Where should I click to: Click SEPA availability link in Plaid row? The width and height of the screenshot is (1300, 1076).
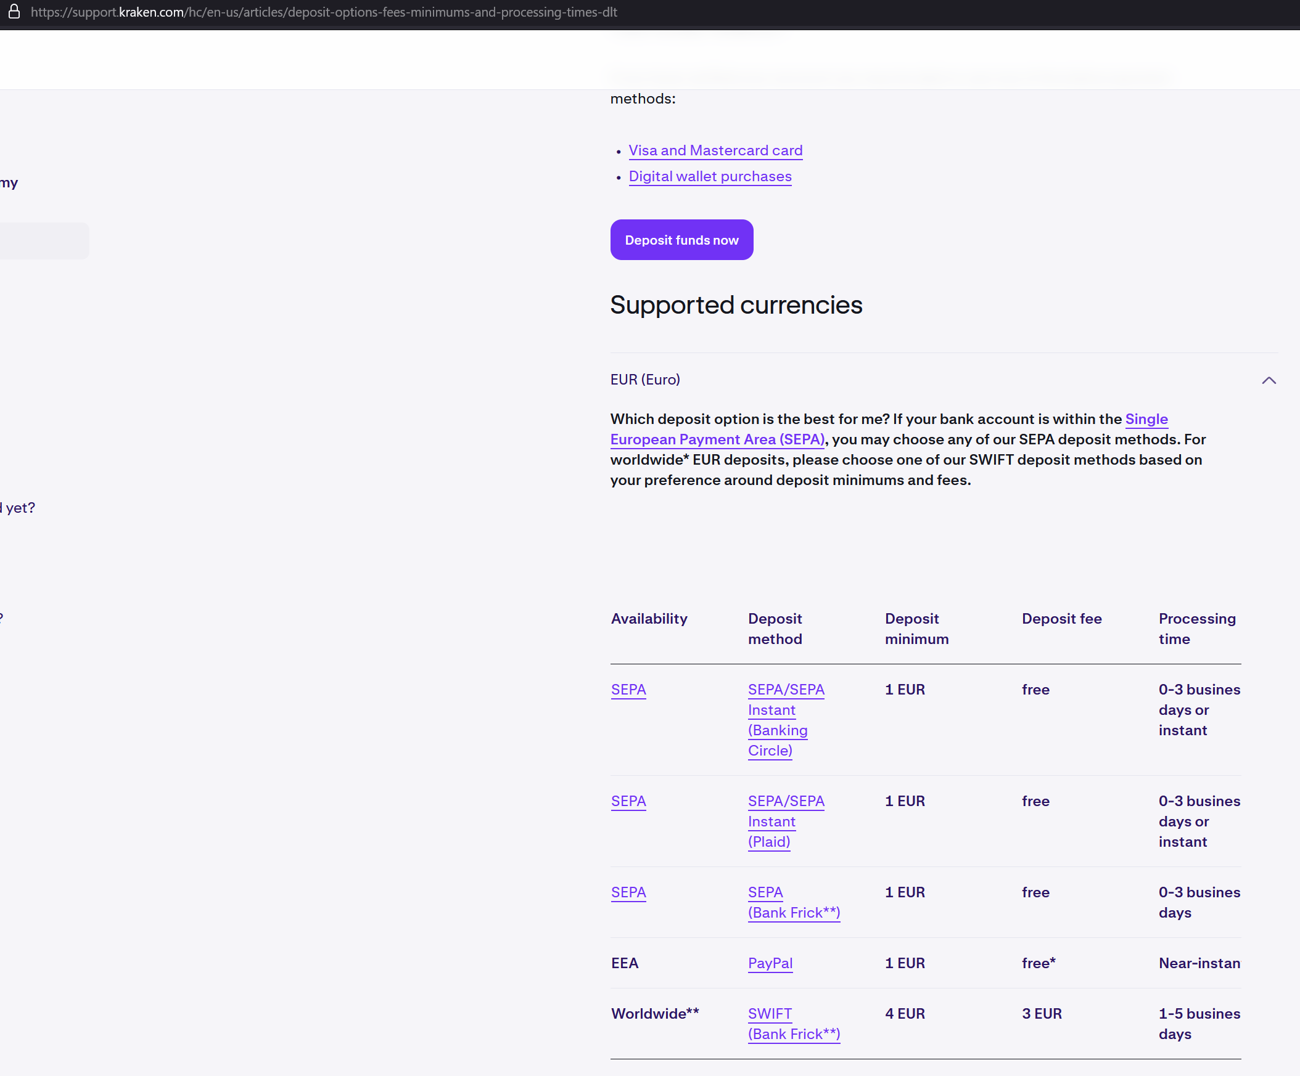(x=628, y=801)
